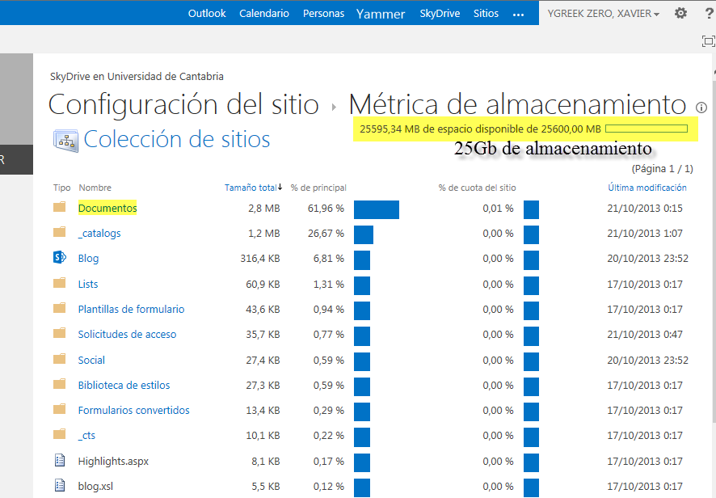Screen dimensions: 716x498
Task: Open SkyDrive from the navigation bar
Action: (440, 13)
